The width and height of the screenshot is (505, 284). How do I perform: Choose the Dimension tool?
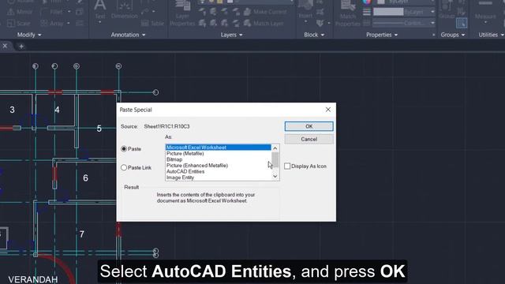(125, 9)
